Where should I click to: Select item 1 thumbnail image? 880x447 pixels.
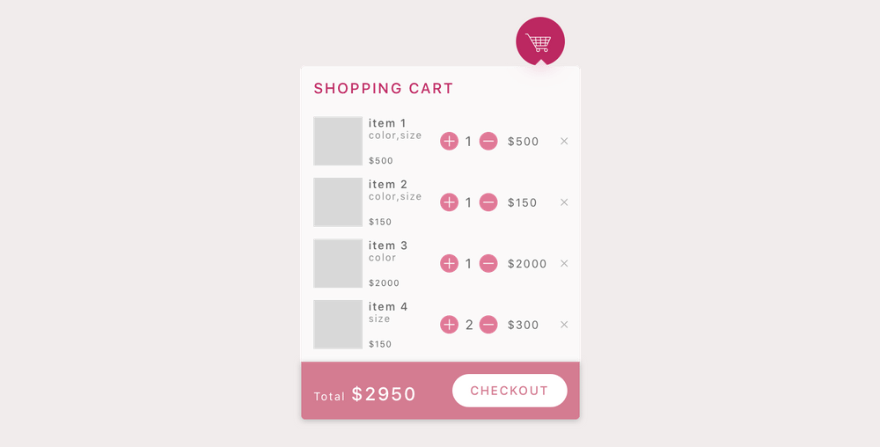coord(338,142)
